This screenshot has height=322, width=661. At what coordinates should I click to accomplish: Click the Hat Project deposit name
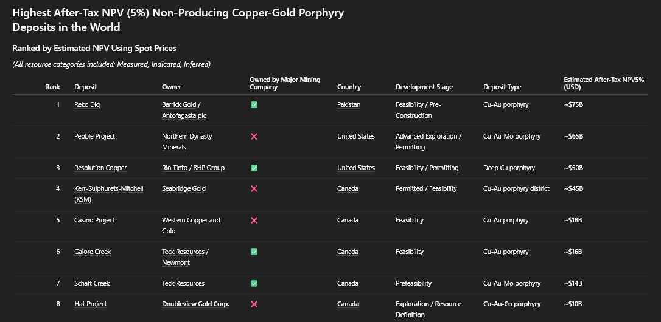pos(90,304)
